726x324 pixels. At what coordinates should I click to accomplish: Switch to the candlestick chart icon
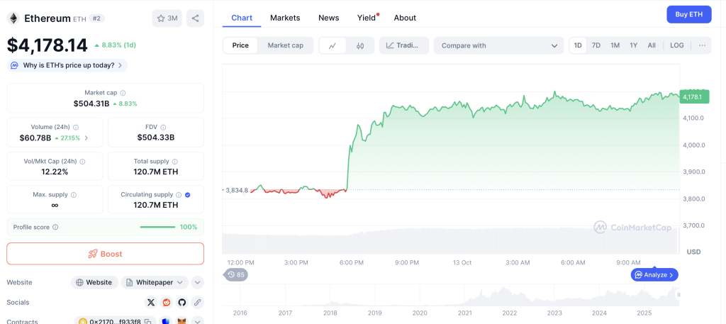pos(360,45)
